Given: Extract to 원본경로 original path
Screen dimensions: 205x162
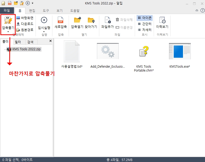Looking at the screenshot, I should point(25,30).
